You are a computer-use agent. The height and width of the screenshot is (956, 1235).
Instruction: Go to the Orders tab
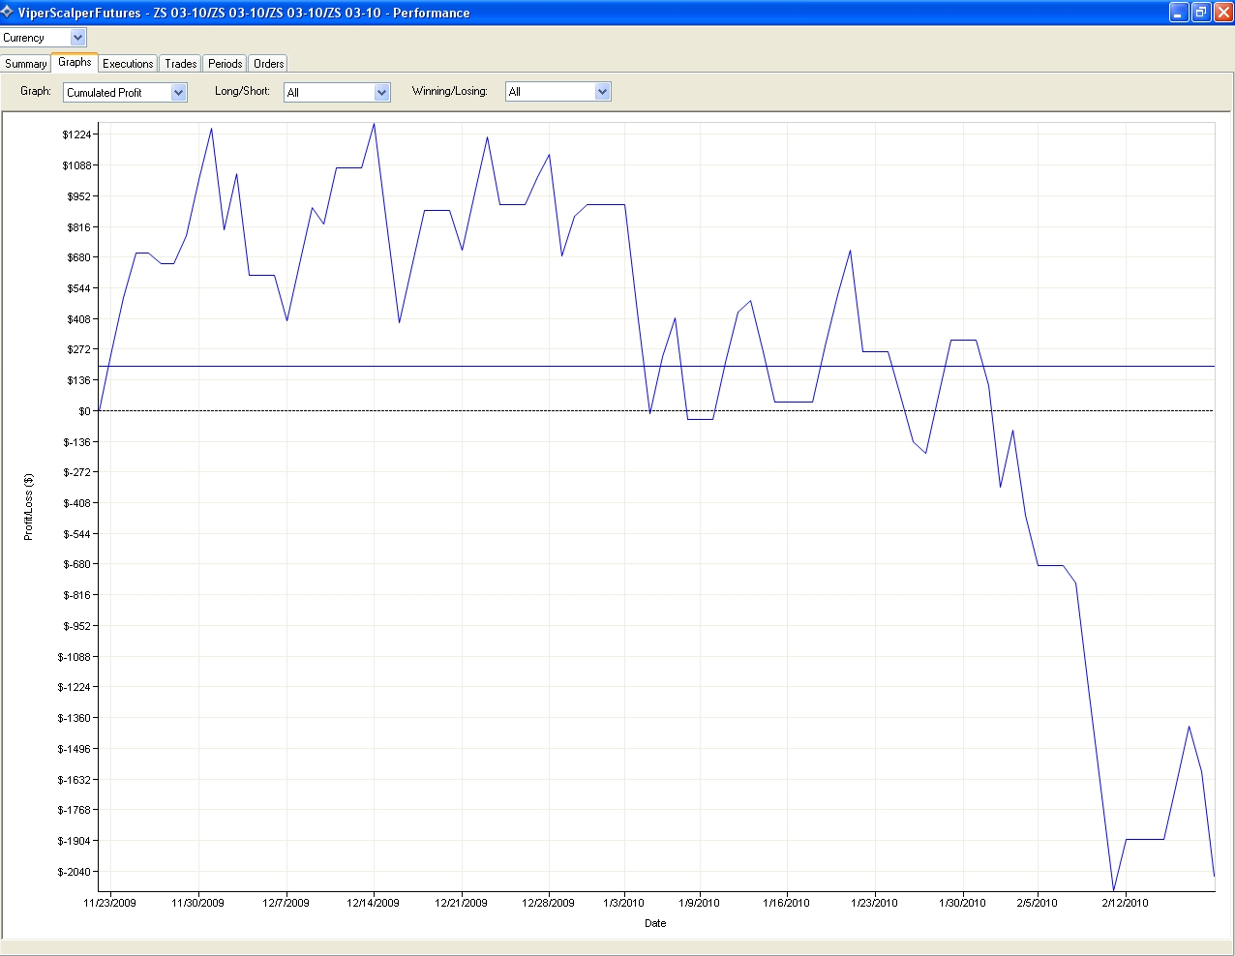point(269,64)
